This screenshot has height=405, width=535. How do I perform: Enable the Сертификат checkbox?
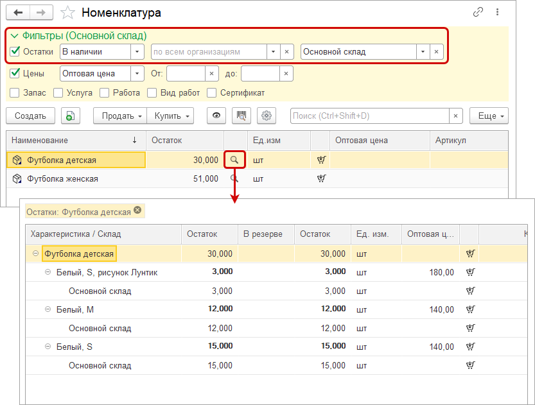click(x=211, y=92)
